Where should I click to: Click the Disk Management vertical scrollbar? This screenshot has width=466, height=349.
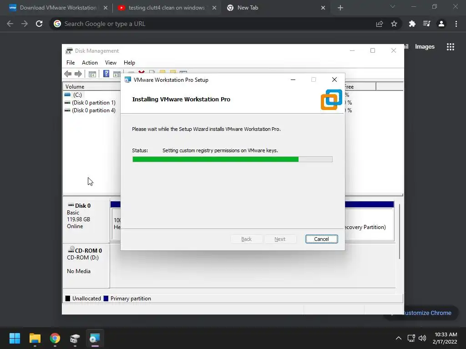point(400,231)
